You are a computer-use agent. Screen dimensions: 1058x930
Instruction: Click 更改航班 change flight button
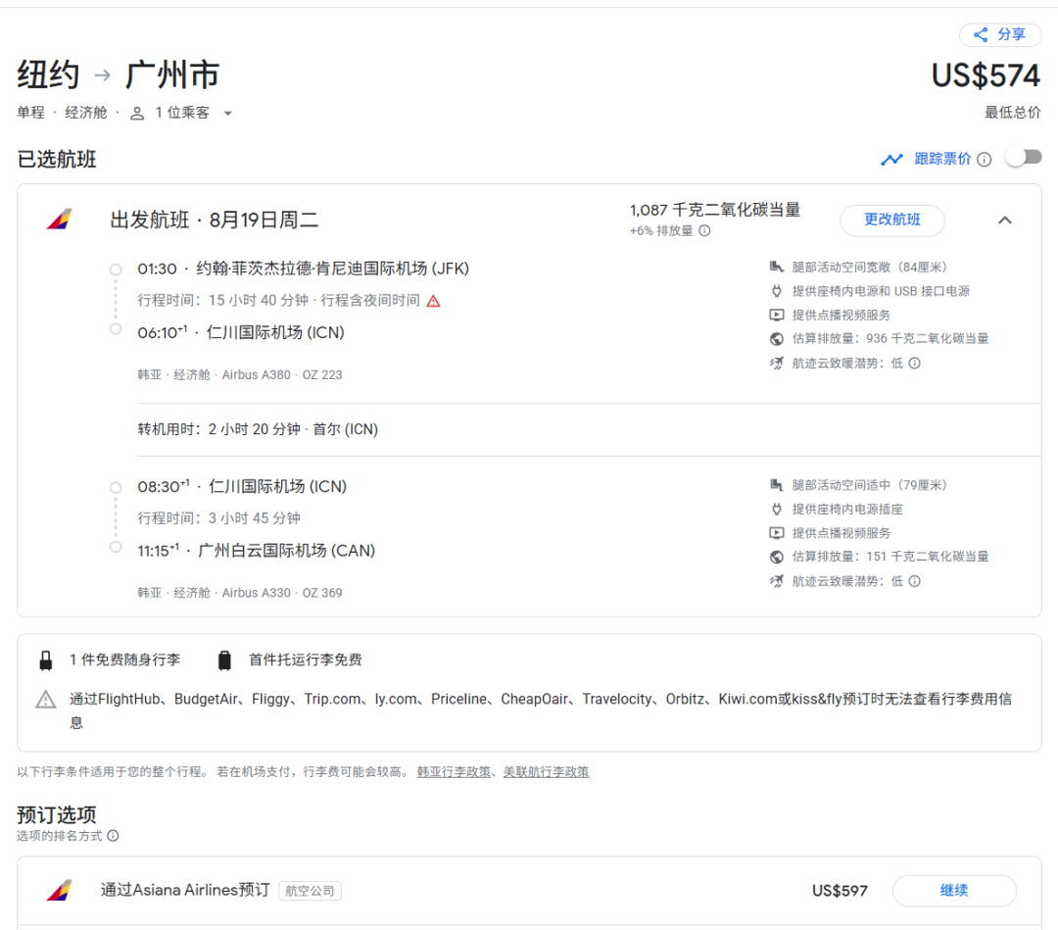point(891,220)
